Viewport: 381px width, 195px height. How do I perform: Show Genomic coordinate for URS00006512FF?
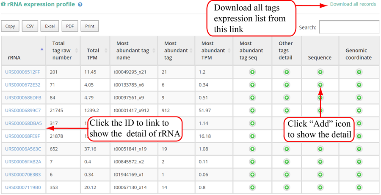(x=359, y=72)
